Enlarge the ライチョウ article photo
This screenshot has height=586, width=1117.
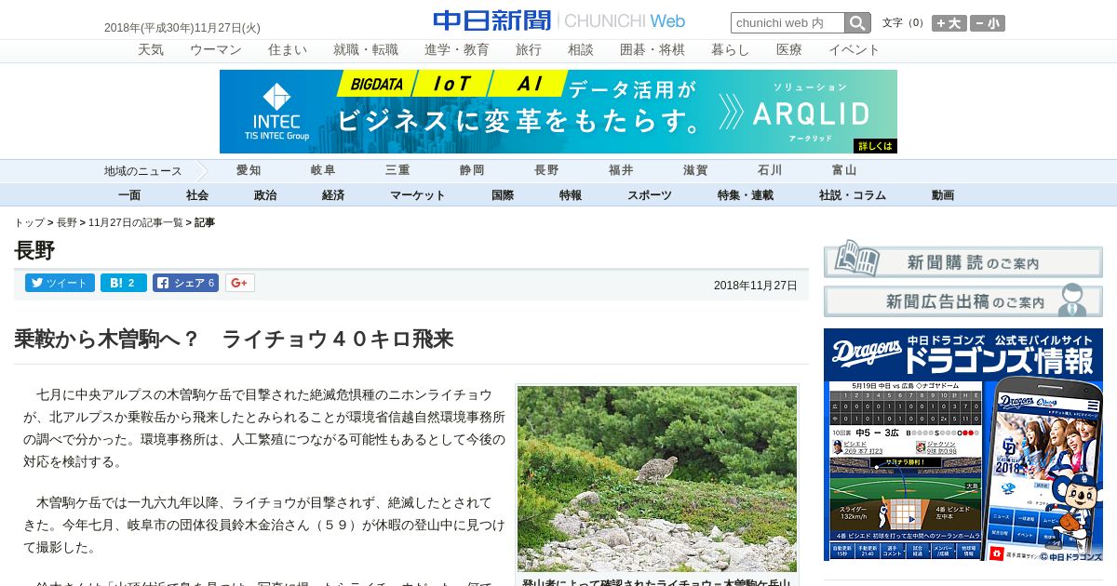[657, 479]
